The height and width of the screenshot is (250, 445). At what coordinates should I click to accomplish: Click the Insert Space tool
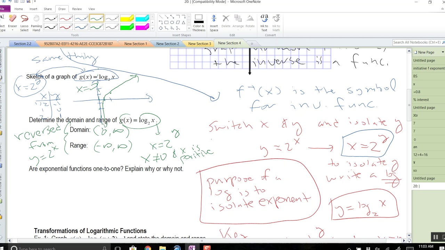click(214, 23)
